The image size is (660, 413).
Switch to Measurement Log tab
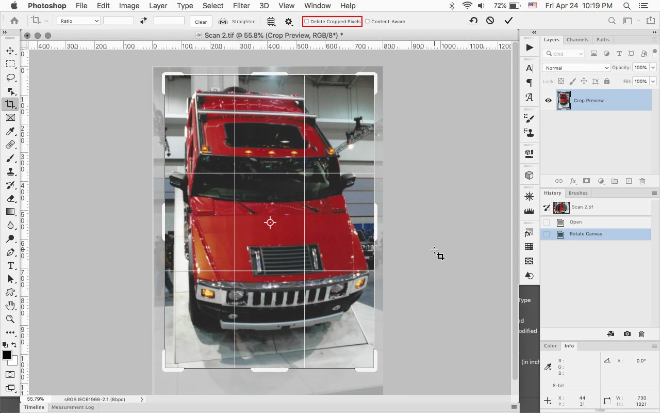click(x=73, y=407)
